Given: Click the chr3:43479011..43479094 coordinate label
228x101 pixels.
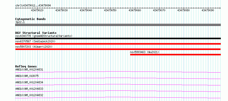Looking at the screenshot, I should coord(33,5).
